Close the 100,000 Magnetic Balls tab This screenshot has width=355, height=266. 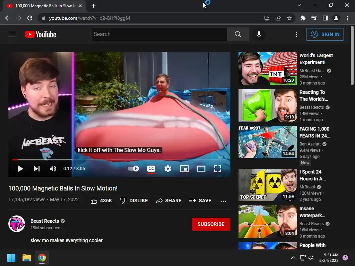(80, 6)
